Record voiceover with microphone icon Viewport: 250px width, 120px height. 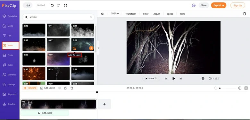203,79
